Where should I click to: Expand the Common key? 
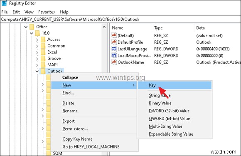pyautogui.click(x=37, y=46)
